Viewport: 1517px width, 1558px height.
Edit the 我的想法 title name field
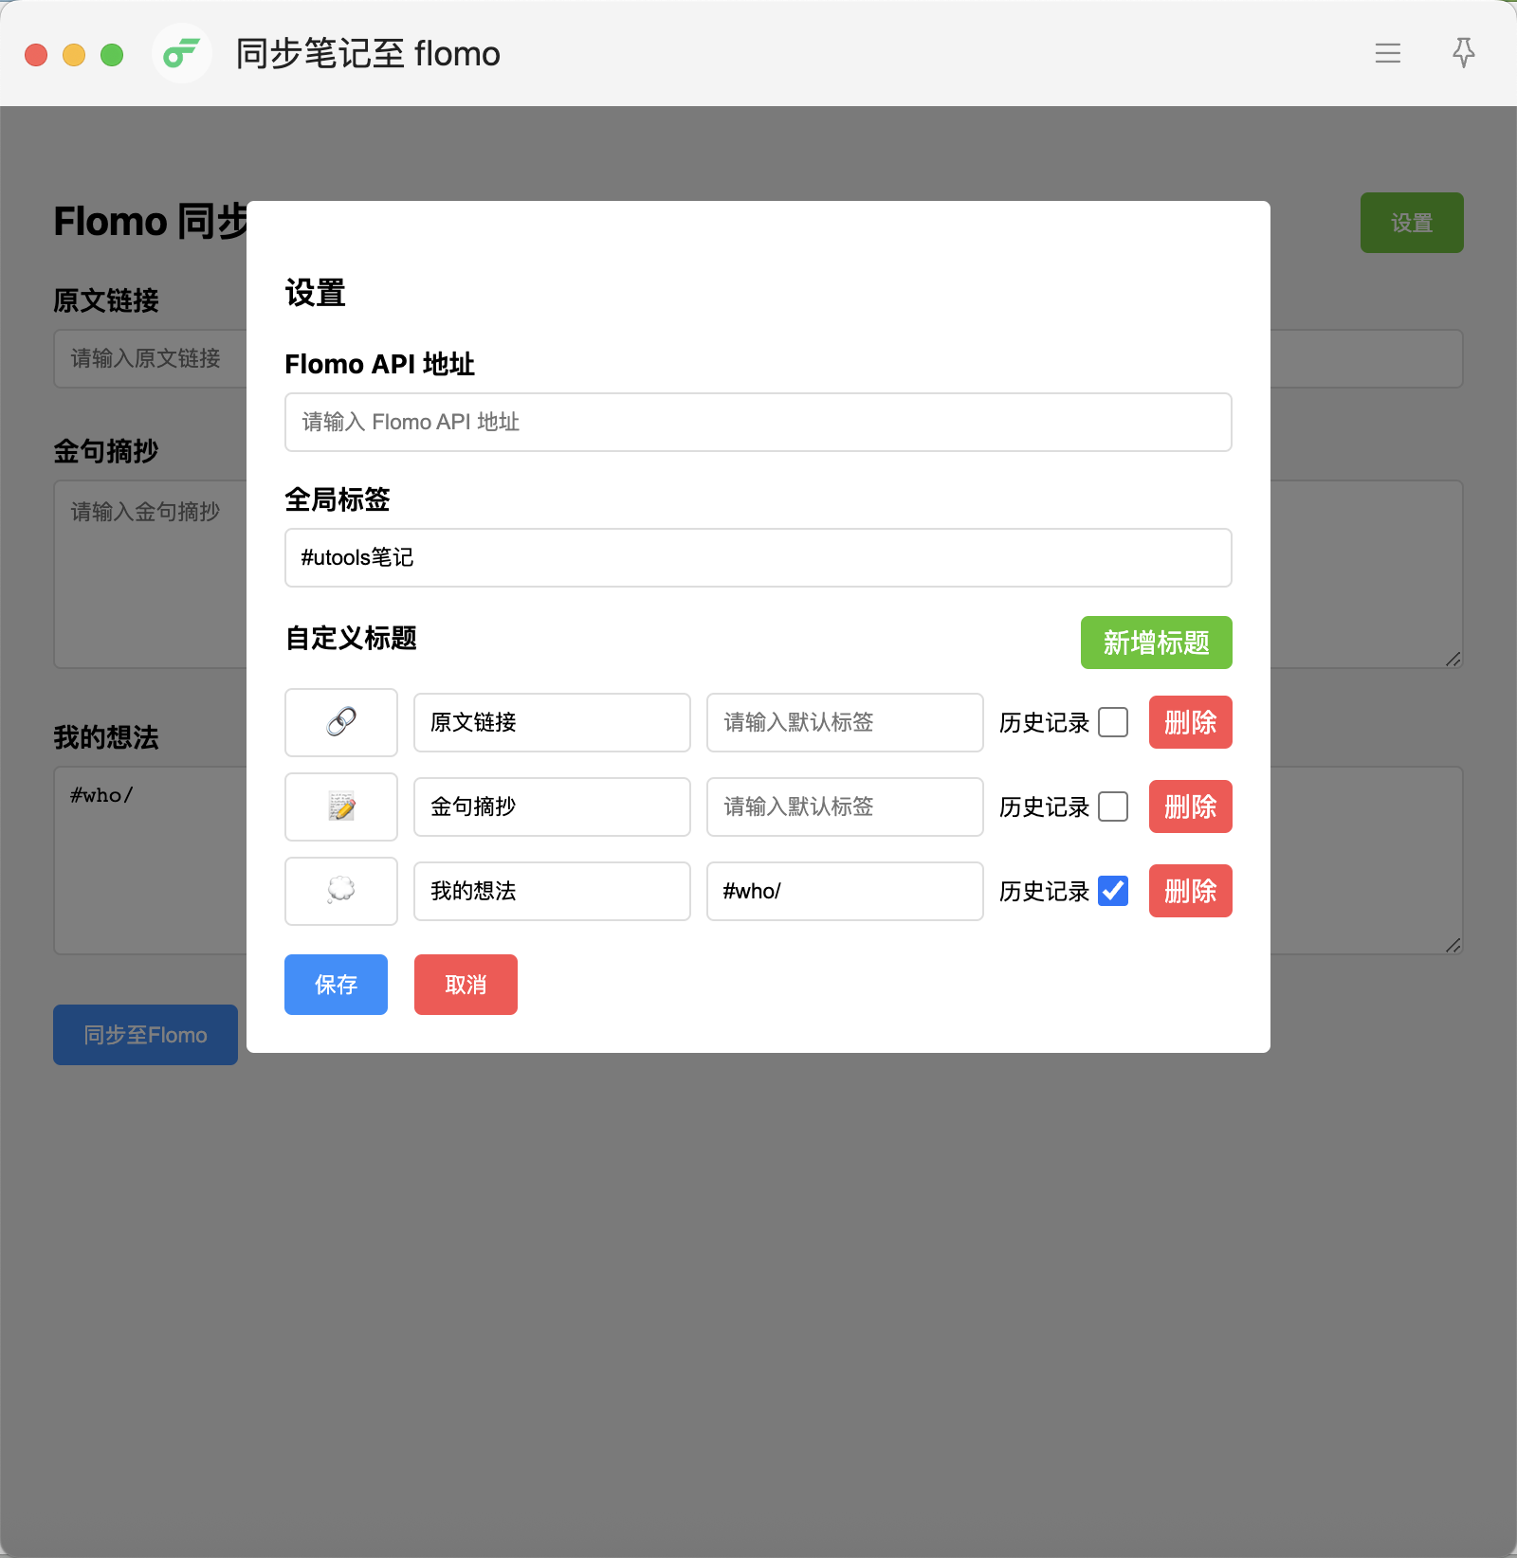coord(552,891)
